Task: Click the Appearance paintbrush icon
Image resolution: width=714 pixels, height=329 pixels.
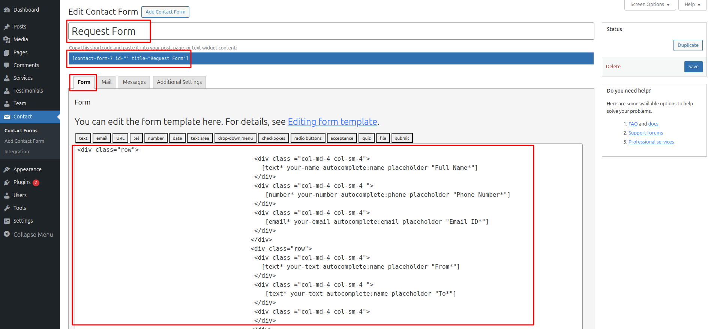Action: coord(7,169)
